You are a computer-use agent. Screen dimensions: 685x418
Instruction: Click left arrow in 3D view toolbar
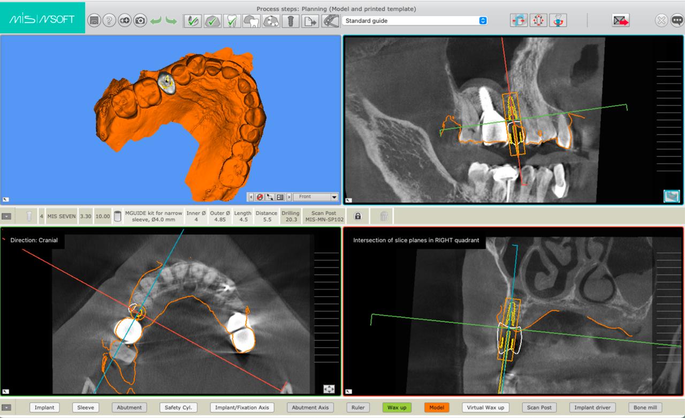(x=251, y=197)
